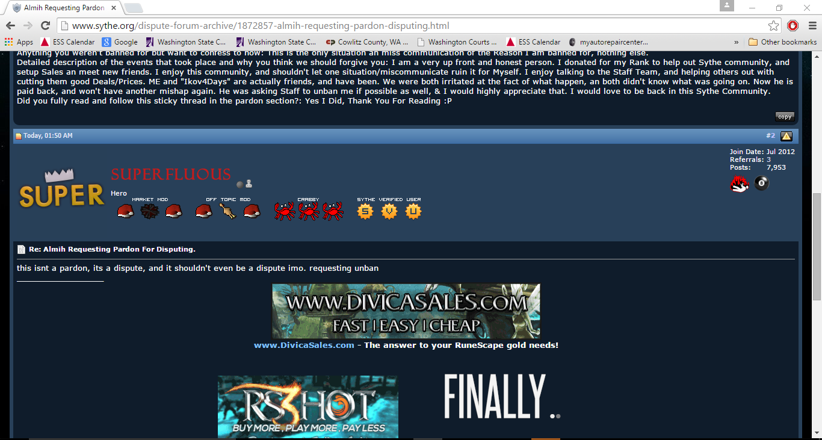This screenshot has height=440, width=822.
Task: Open a new browser tab
Action: coord(133,8)
